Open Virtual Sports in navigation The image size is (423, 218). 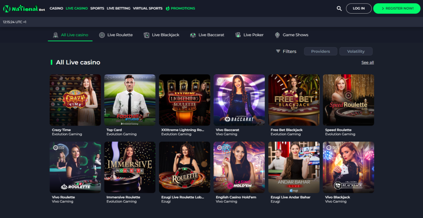(147, 8)
